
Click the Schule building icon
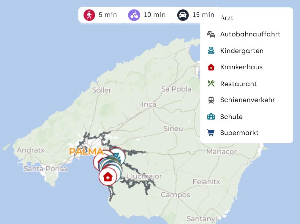pos(211,116)
